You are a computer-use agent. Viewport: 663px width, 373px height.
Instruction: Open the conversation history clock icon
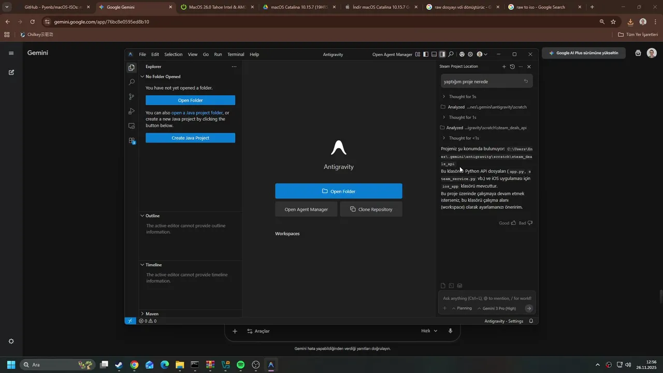point(512,66)
